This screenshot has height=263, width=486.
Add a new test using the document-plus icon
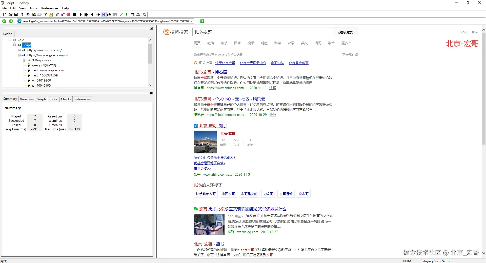[57, 15]
